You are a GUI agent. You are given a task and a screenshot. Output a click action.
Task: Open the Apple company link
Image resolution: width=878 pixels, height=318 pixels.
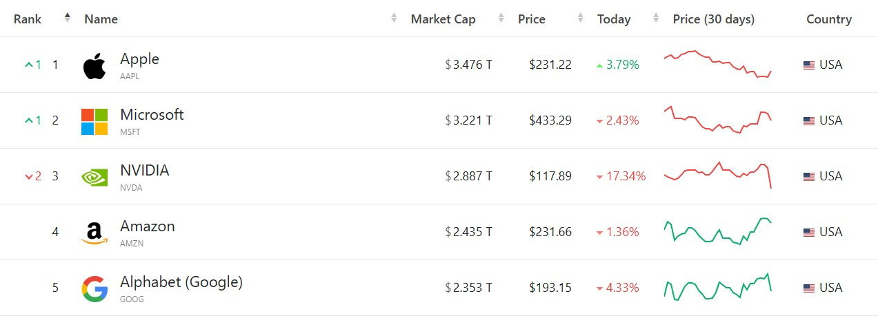[139, 59]
